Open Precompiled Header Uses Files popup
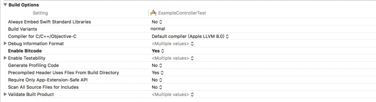376x102 pixels. click(x=158, y=73)
